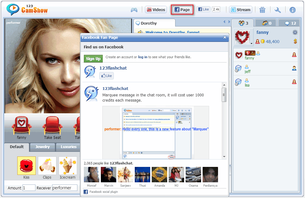Select the Claps gift icon
The image size is (305, 198).
click(47, 166)
